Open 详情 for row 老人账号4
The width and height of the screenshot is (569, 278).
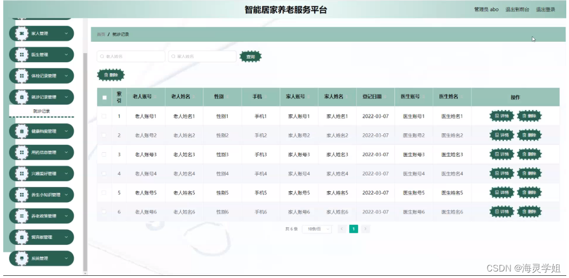click(x=502, y=173)
